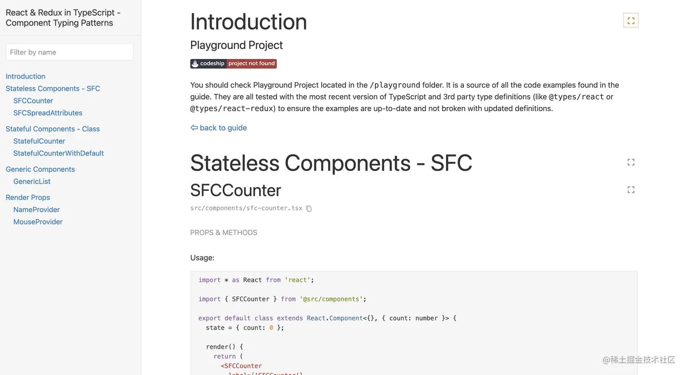The width and height of the screenshot is (686, 375).
Task: Open SFCCounter component isolated view icon
Action: 631,190
